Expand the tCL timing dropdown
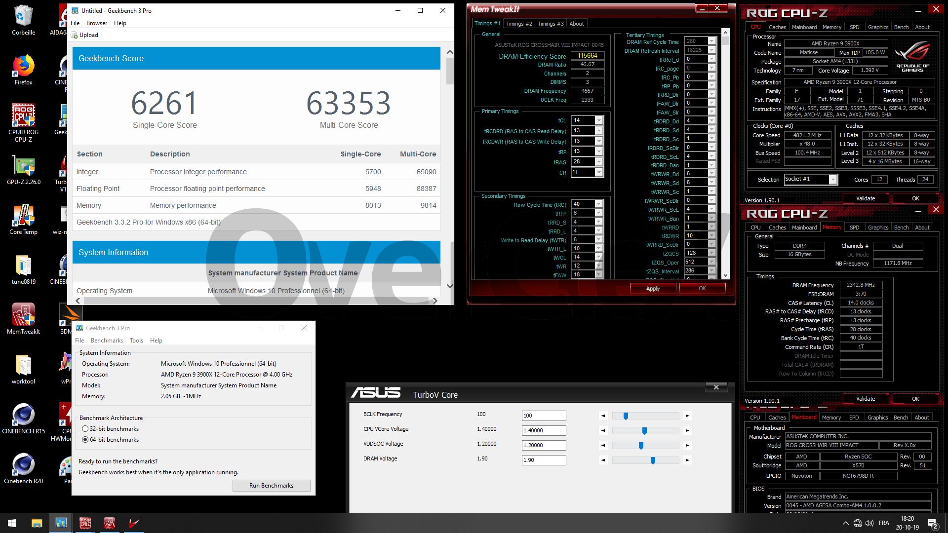 click(599, 120)
